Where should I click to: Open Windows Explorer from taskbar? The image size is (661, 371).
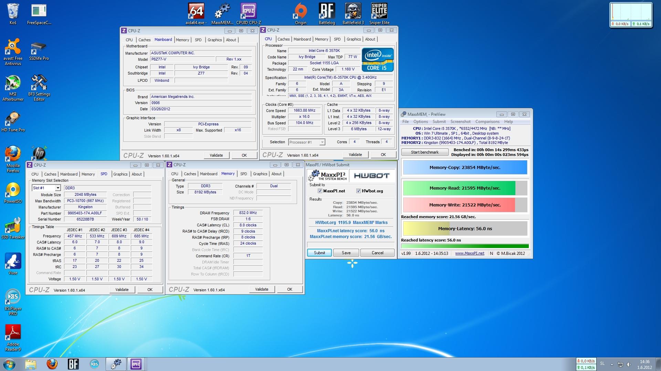point(31,364)
